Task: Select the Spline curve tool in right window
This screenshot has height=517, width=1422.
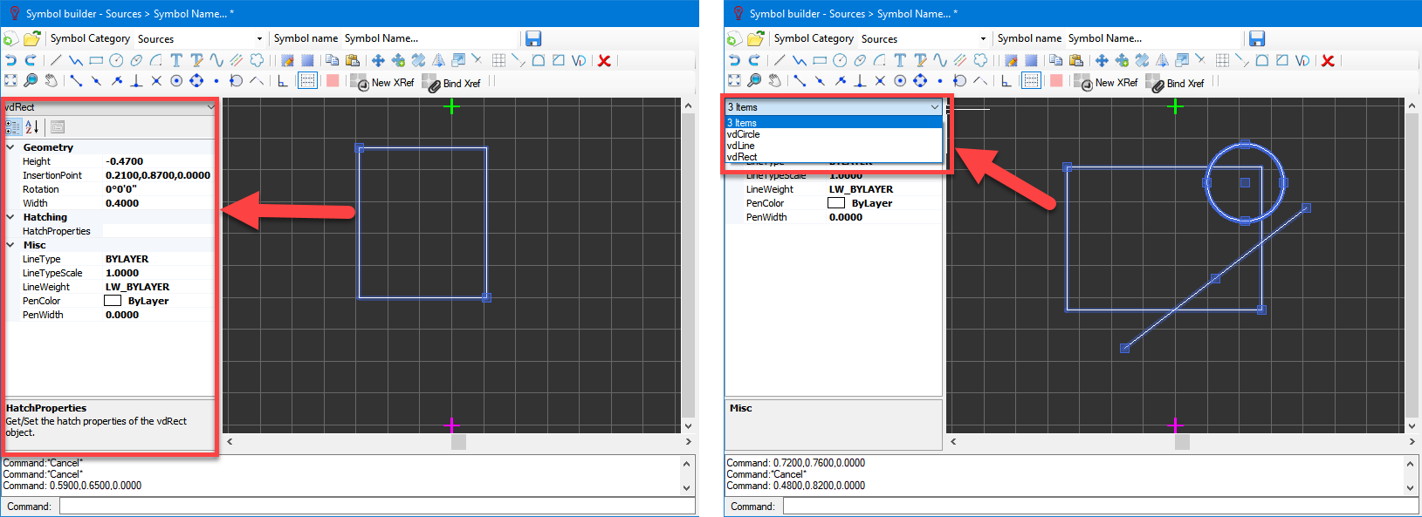Action: pyautogui.click(x=940, y=60)
